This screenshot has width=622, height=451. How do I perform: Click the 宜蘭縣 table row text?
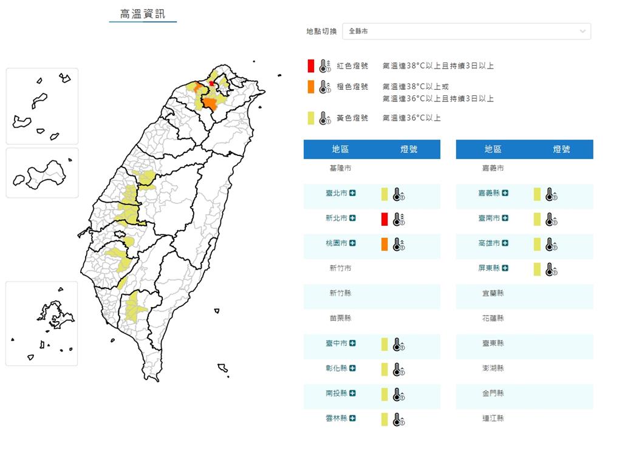[493, 293]
